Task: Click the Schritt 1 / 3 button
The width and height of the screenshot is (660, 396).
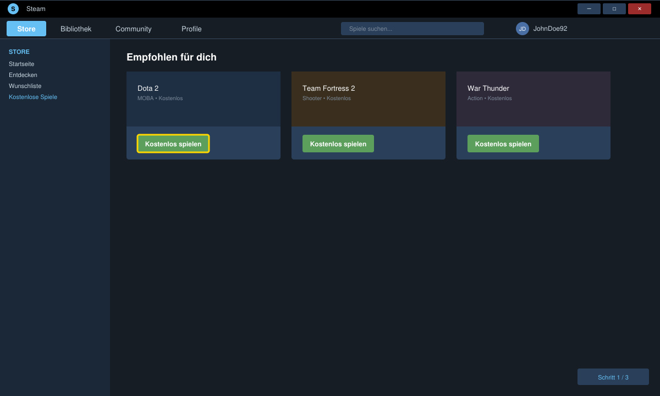Action: pyautogui.click(x=613, y=377)
